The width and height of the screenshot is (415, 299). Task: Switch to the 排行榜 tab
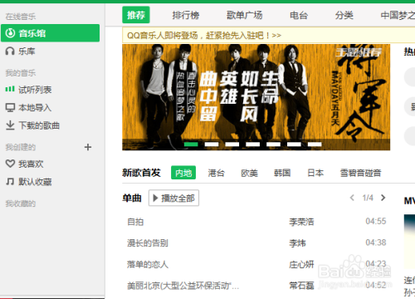tap(186, 15)
